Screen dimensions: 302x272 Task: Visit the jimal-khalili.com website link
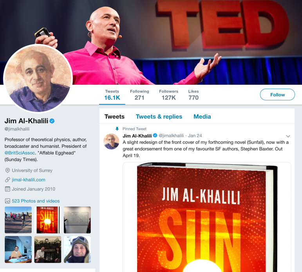pos(29,180)
